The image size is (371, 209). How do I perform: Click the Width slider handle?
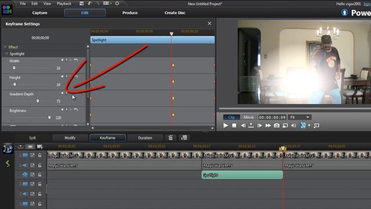[x=14, y=68]
